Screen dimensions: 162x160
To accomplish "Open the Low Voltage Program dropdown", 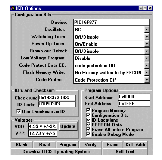I will [x=147, y=58].
